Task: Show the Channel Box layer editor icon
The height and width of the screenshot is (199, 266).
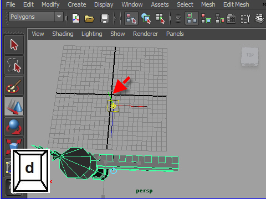Action: click(x=260, y=19)
